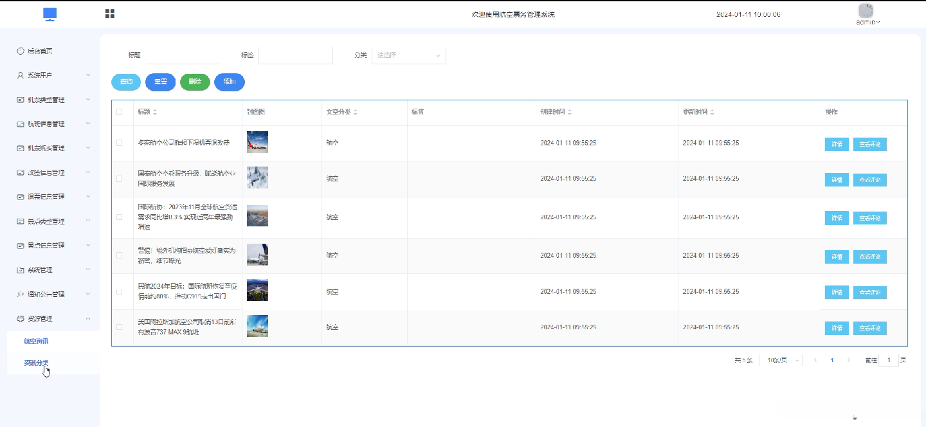Open the 航空资讯 submenu item
The image size is (926, 427).
tap(53, 341)
